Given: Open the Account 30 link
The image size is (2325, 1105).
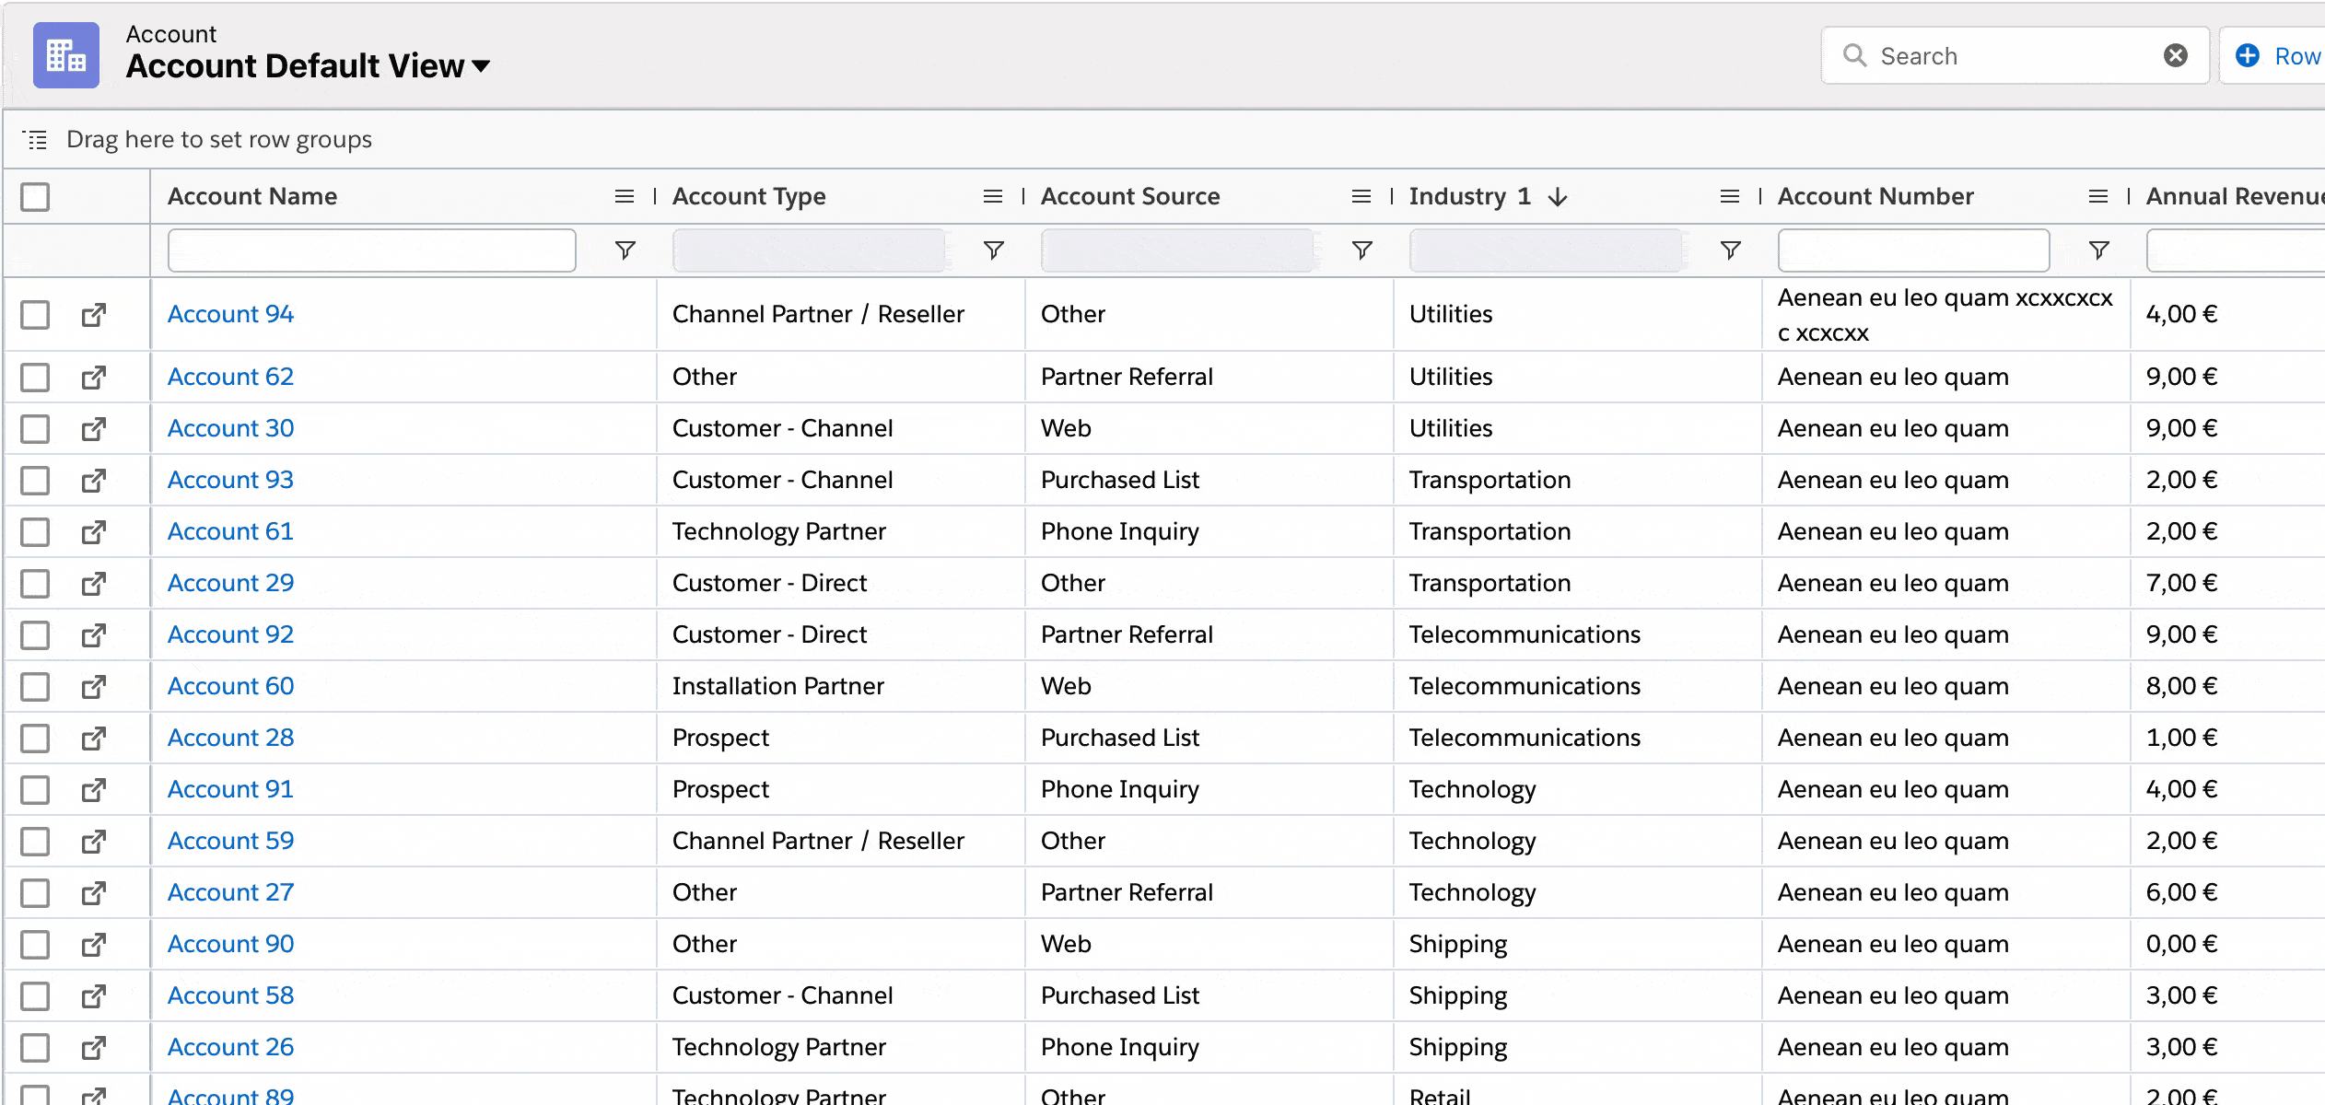Looking at the screenshot, I should (230, 428).
